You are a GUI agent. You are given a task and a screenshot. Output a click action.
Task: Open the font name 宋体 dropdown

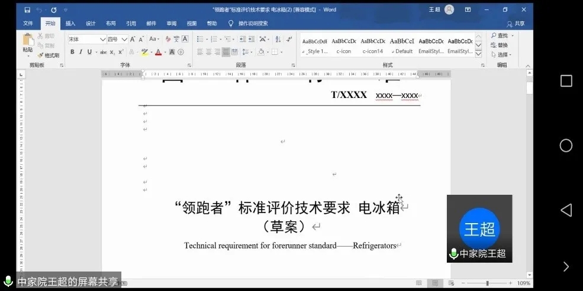click(102, 39)
